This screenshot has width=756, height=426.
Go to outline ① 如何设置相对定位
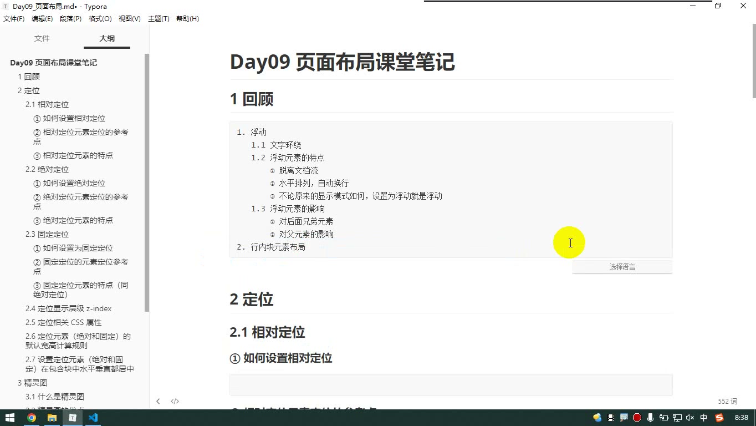click(69, 118)
